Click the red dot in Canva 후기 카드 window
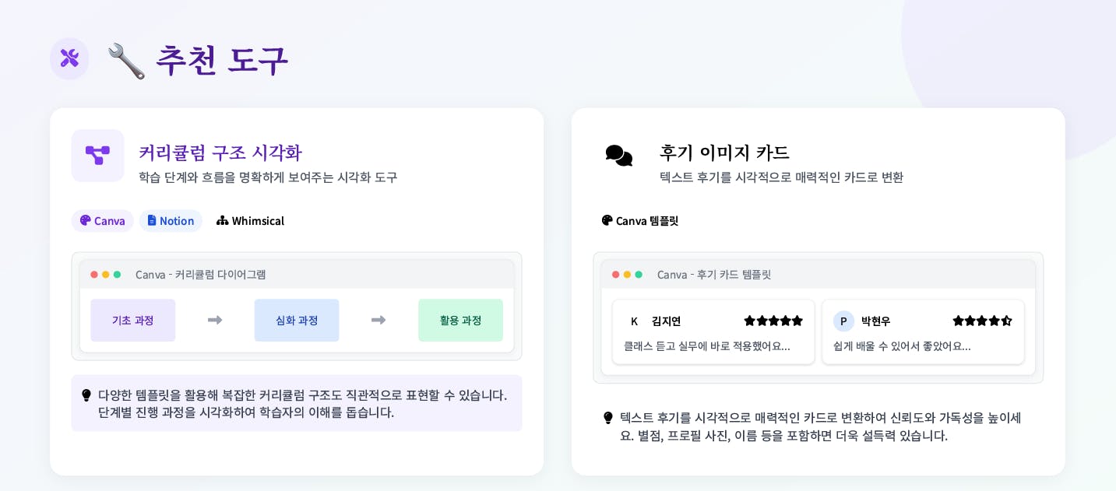The image size is (1116, 491). point(616,275)
